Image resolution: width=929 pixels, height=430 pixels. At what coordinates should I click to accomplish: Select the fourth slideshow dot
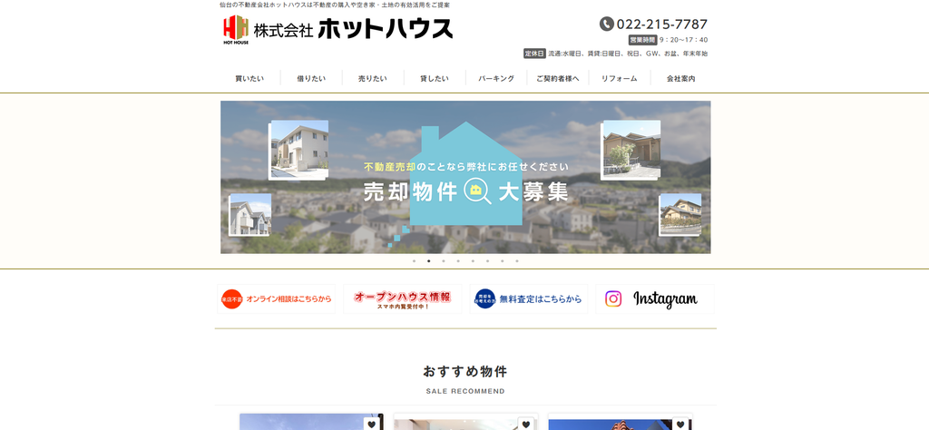click(x=458, y=260)
